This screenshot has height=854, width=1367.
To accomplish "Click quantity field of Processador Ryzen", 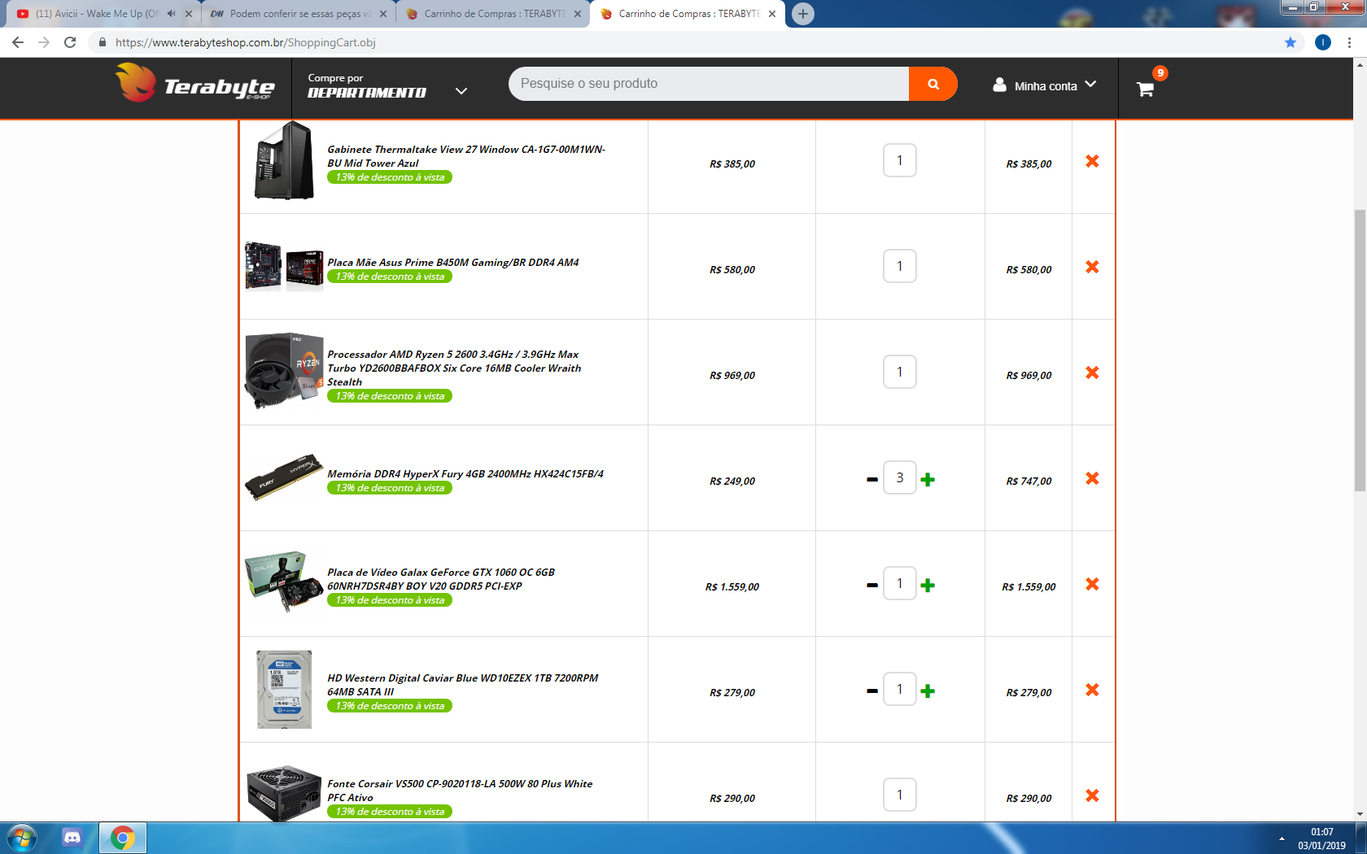I will (x=900, y=372).
